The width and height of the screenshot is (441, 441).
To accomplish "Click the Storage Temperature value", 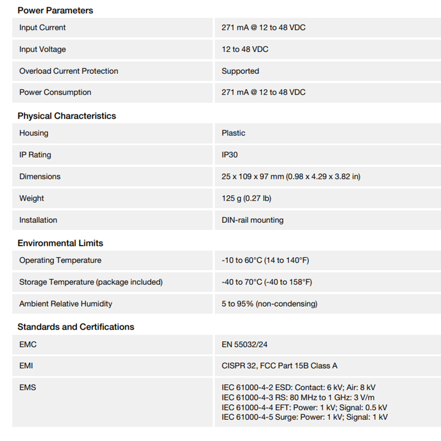I will click(x=266, y=282).
